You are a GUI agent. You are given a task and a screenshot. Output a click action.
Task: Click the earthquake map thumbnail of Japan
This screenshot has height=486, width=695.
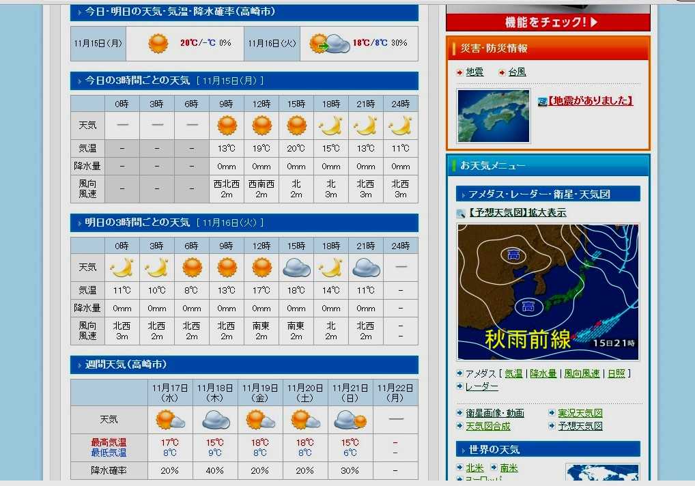pos(494,116)
